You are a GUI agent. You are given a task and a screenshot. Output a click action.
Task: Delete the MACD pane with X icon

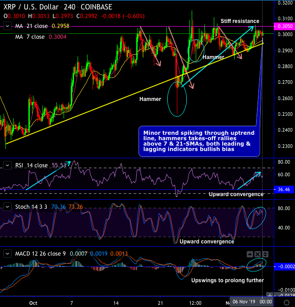click(x=258, y=254)
